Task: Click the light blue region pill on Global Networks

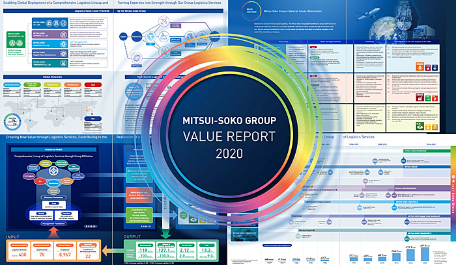Action: [x=12, y=84]
